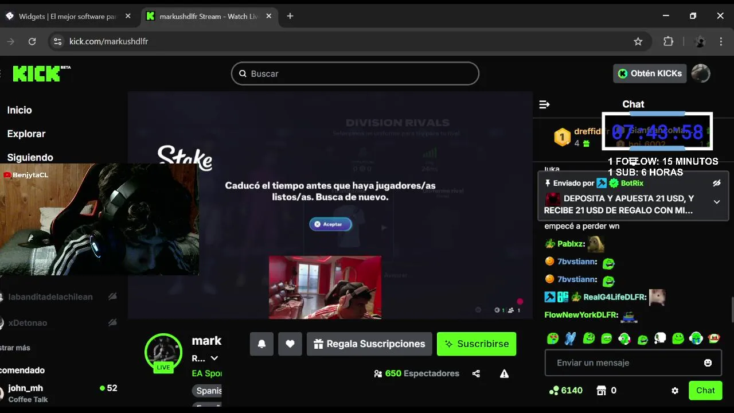Click Mostrar más in sidebar
The width and height of the screenshot is (734, 413).
(x=15, y=348)
